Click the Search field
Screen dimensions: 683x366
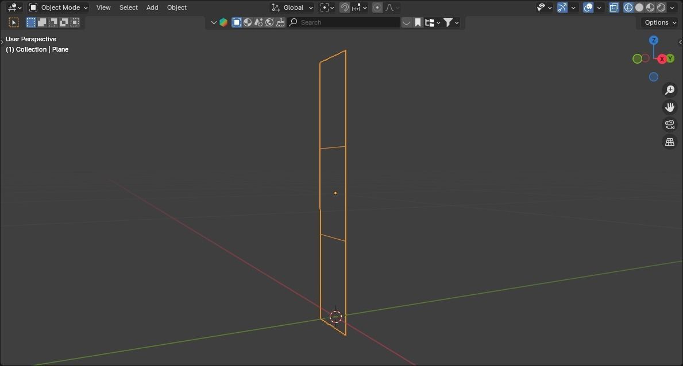point(344,22)
